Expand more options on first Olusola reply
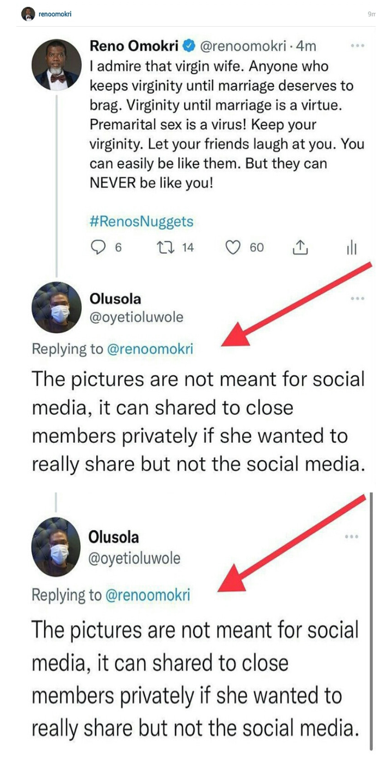Screen dimensions: 392x761 357,299
